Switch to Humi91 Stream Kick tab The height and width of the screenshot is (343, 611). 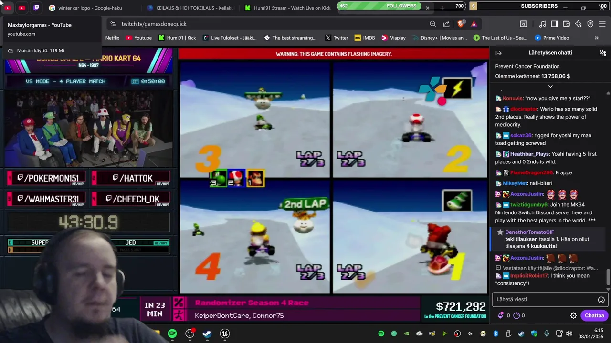tap(287, 8)
